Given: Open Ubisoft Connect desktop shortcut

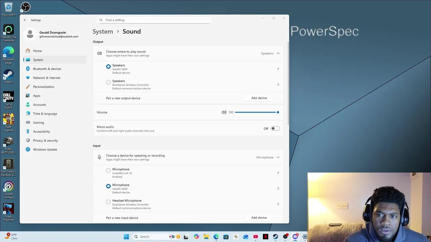Looking at the screenshot, I should point(8,190).
